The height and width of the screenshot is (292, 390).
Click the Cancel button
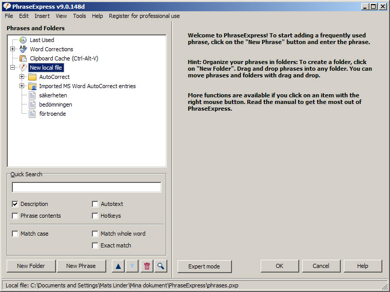click(x=321, y=266)
